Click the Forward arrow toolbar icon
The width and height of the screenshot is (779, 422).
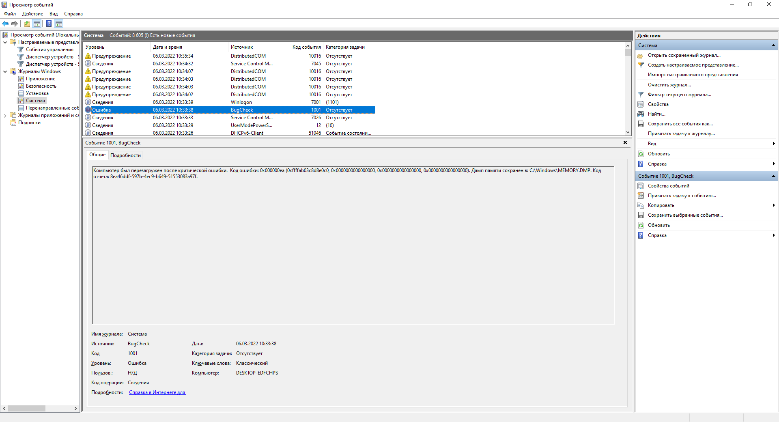(x=15, y=24)
